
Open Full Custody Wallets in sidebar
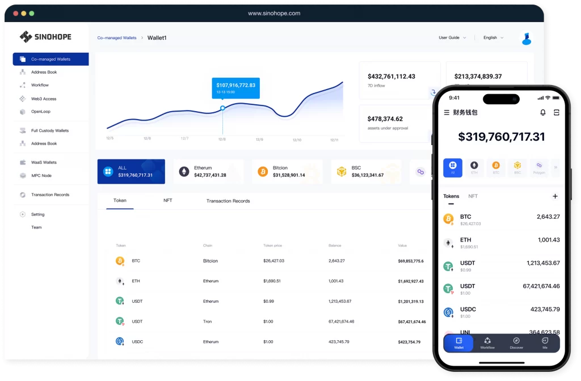coord(50,131)
